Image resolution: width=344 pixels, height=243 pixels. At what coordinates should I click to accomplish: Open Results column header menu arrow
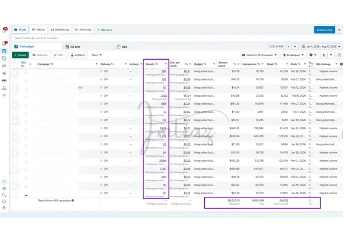(166, 64)
